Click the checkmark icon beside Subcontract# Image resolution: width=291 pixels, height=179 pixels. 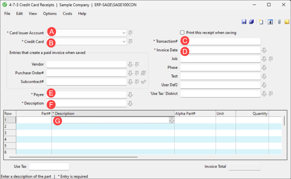143,82
